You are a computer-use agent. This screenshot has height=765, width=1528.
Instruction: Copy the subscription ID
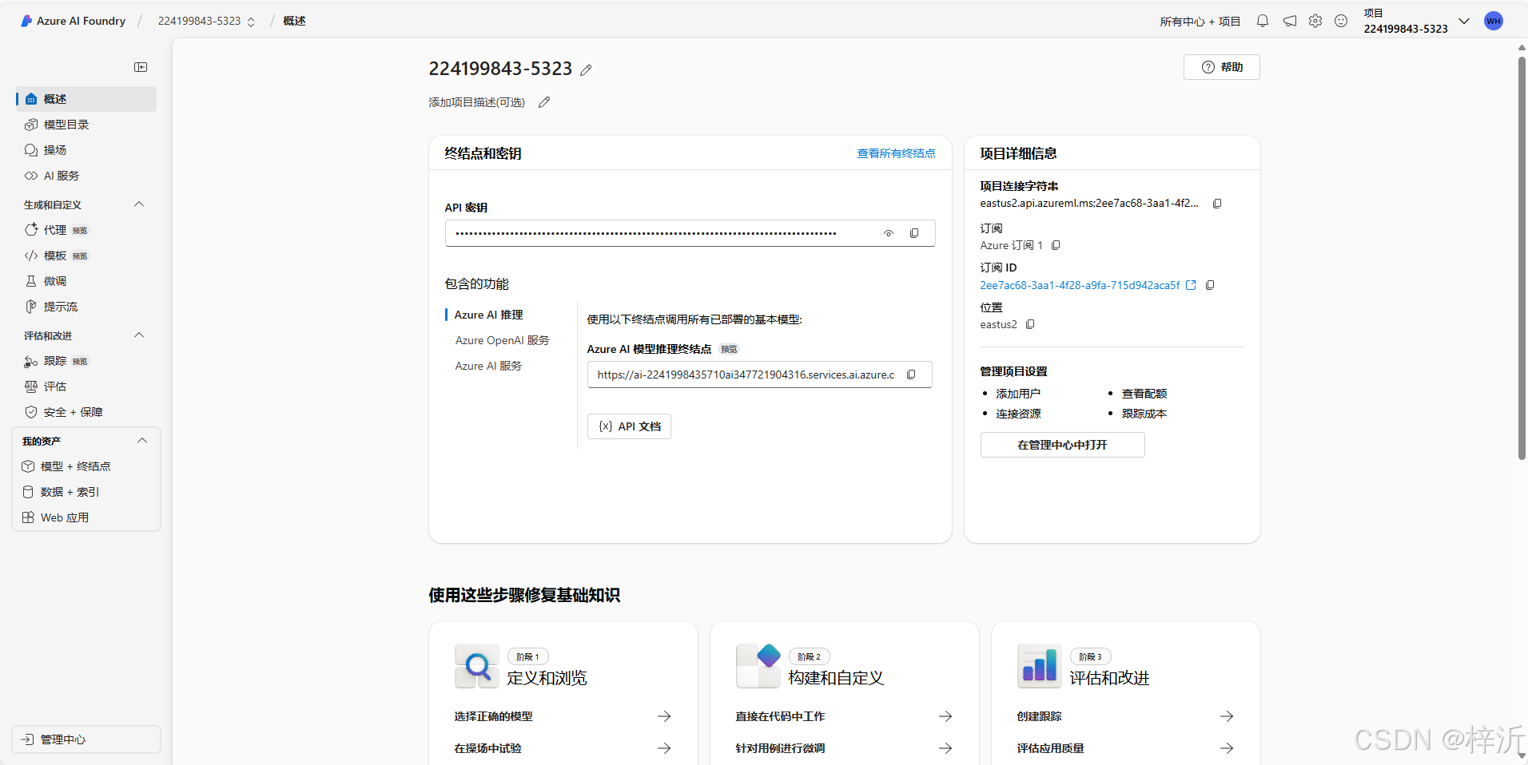pos(1210,285)
